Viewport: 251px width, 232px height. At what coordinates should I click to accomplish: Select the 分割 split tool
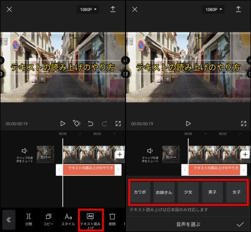(x=29, y=219)
